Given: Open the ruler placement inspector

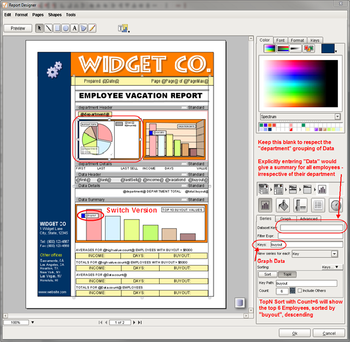Looking at the screenshot, I should click(x=300, y=205).
